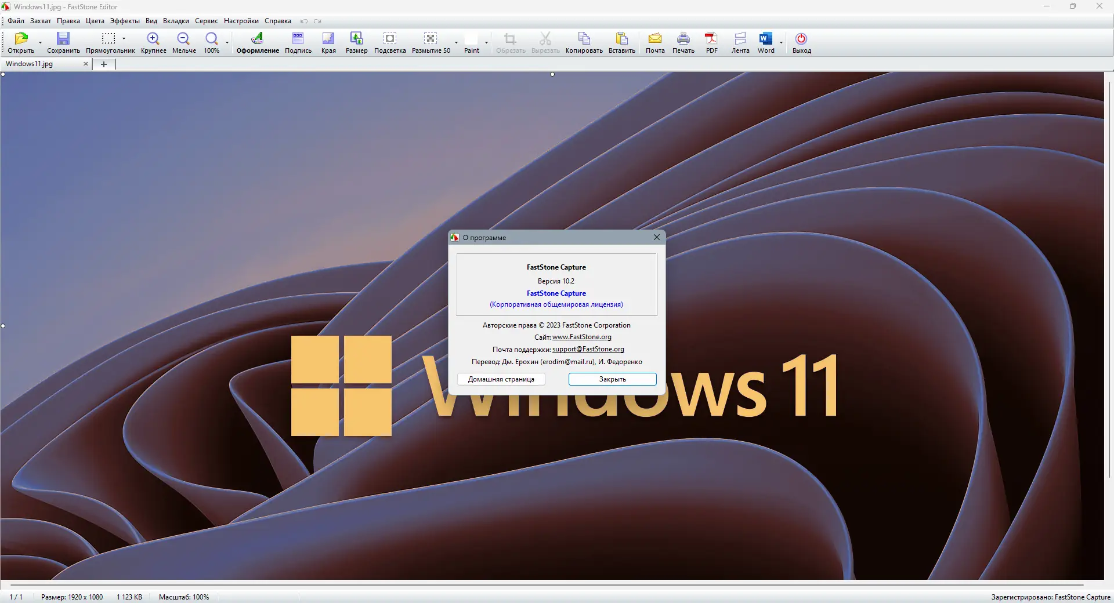This screenshot has height=603, width=1114.
Task: Add a new tab with plus button
Action: 104,64
